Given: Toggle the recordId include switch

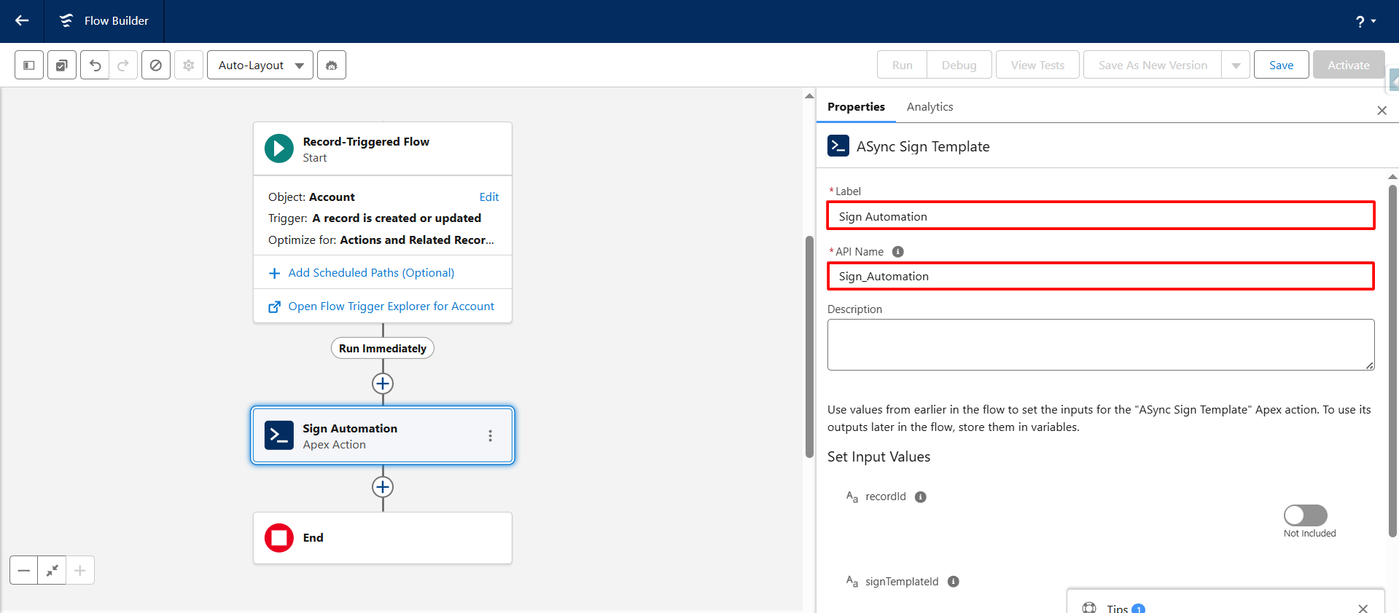Looking at the screenshot, I should (1305, 515).
